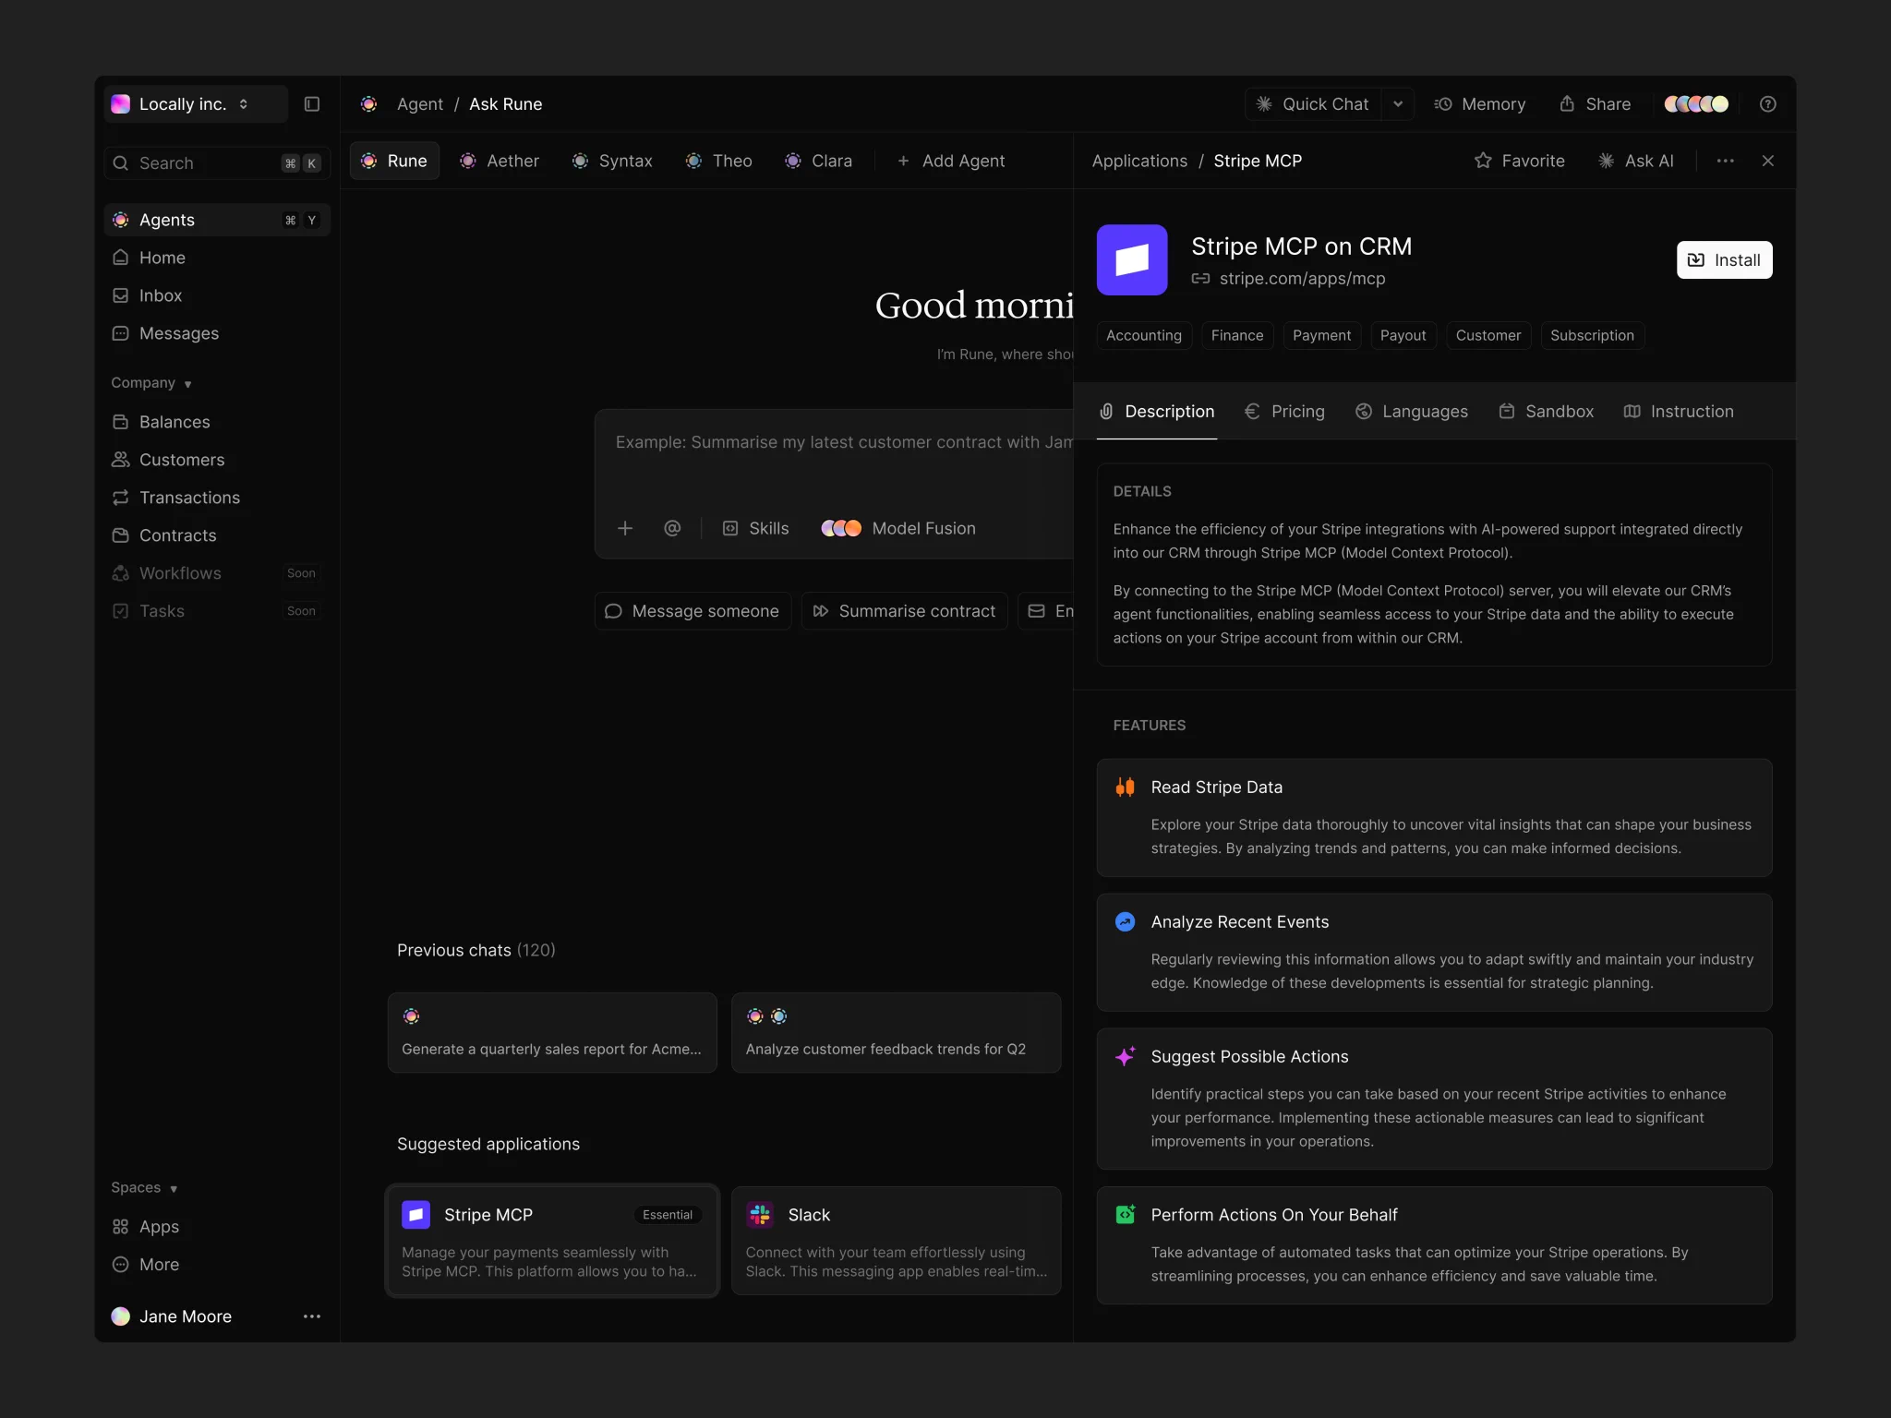
Task: Expand the Quick Chat dropdown arrow
Action: pos(1398,104)
